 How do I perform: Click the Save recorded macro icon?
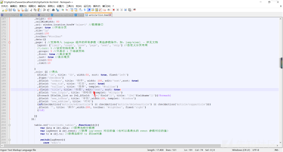[x=130, y=10]
